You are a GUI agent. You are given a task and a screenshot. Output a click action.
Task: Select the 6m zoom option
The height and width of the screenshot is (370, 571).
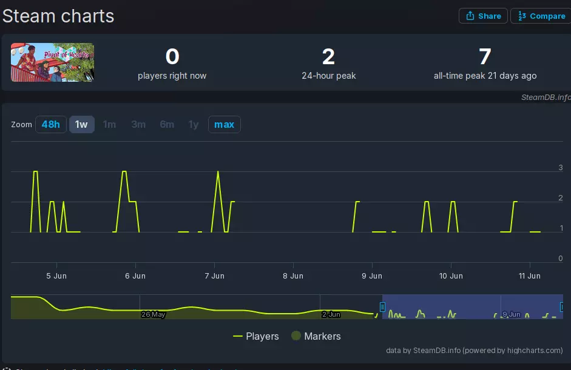(x=167, y=124)
